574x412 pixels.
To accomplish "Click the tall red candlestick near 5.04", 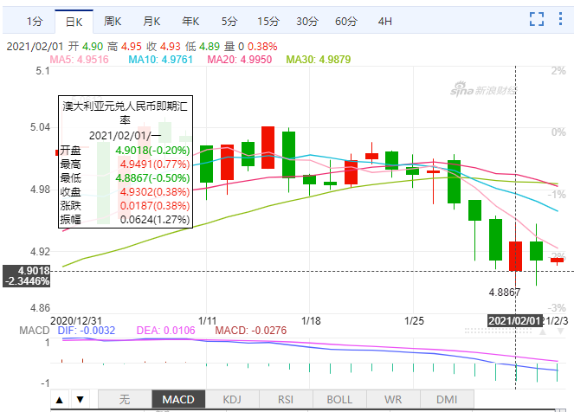I will (268, 147).
